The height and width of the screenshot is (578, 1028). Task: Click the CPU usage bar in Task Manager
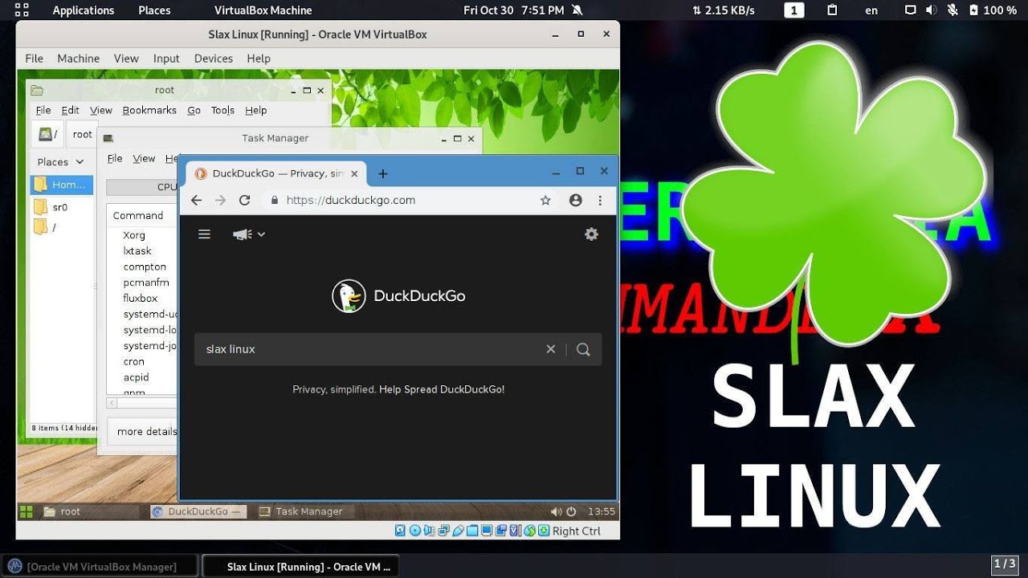[x=141, y=187]
